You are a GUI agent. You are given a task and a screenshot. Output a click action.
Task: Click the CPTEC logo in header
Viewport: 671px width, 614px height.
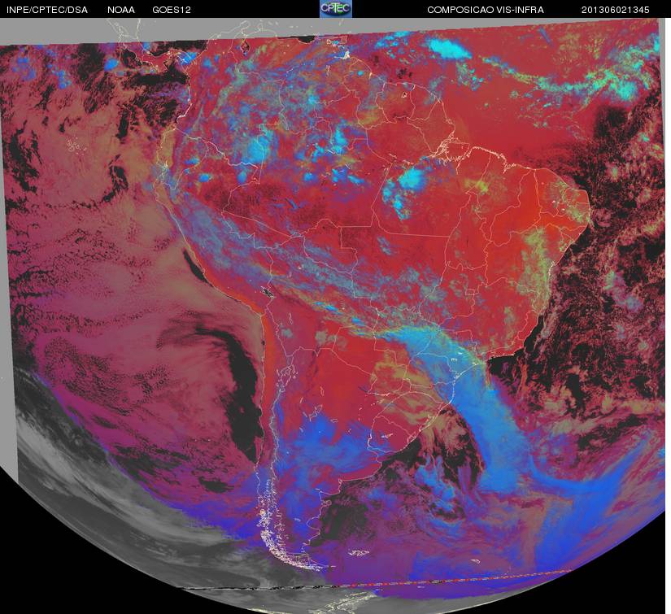(336, 9)
